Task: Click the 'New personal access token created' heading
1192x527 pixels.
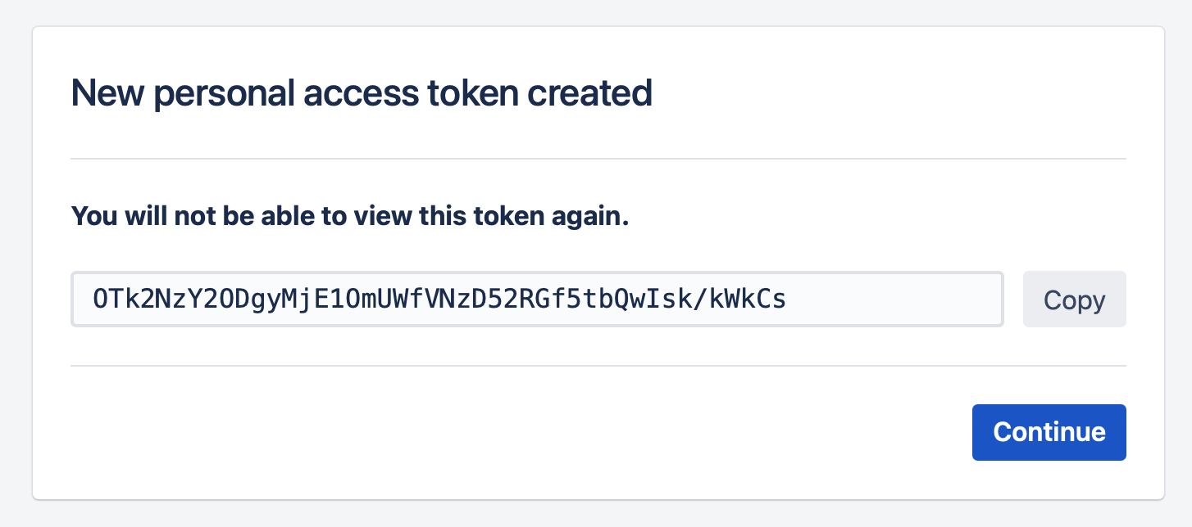Action: 362,92
